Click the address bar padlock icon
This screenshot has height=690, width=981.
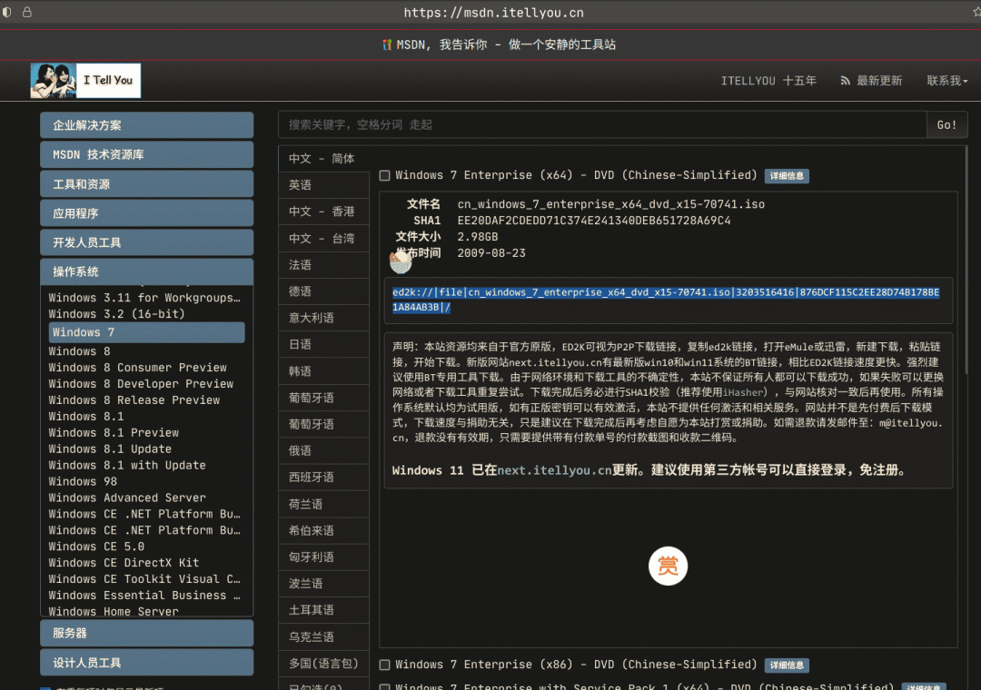[27, 12]
